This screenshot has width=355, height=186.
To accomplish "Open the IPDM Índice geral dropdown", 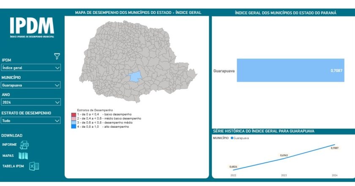I will (x=31, y=68).
